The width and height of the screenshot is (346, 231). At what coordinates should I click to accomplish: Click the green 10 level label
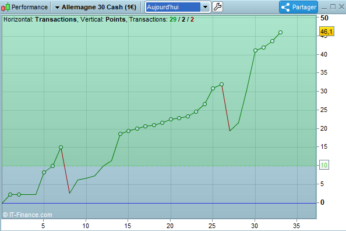pyautogui.click(x=324, y=165)
